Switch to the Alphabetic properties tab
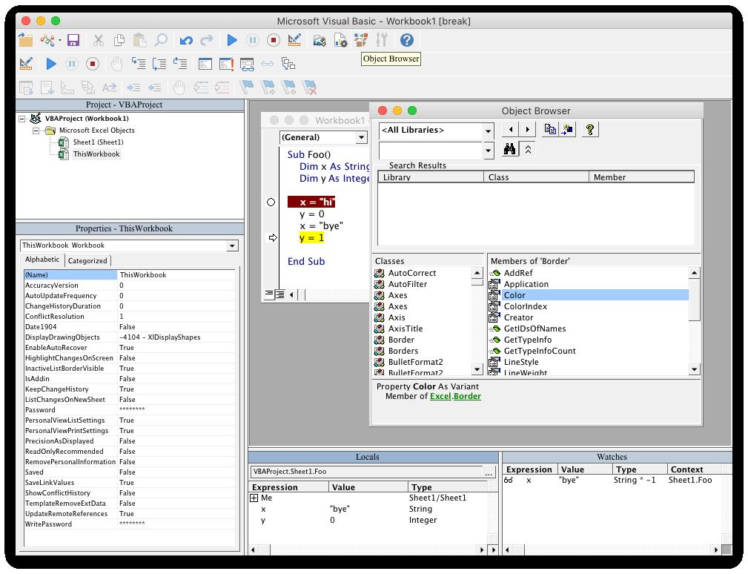 (x=42, y=260)
